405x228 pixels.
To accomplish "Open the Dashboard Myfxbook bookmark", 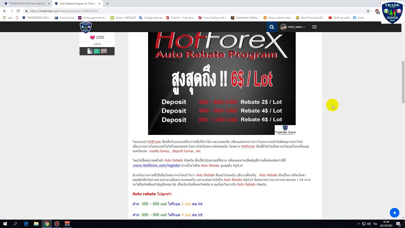I will (245, 18).
